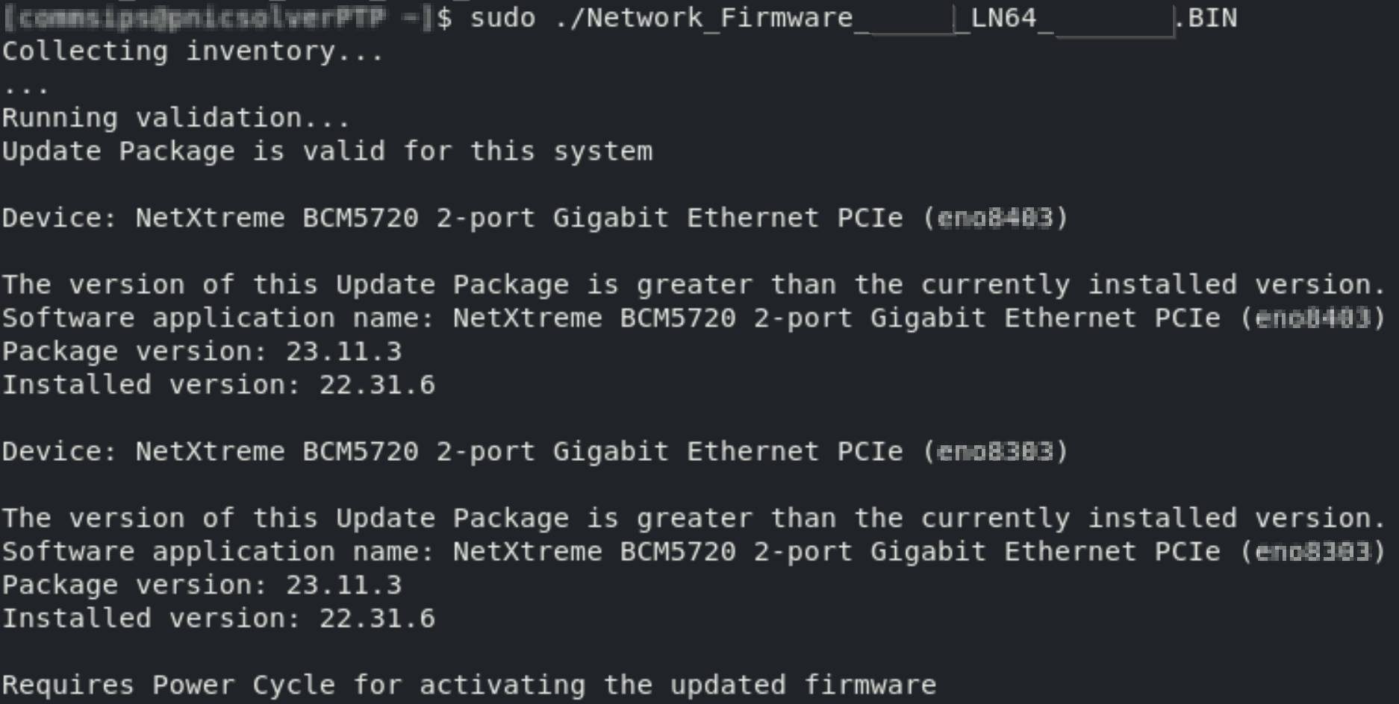Click 'greater than' message above eno8303 software name

tap(693, 518)
